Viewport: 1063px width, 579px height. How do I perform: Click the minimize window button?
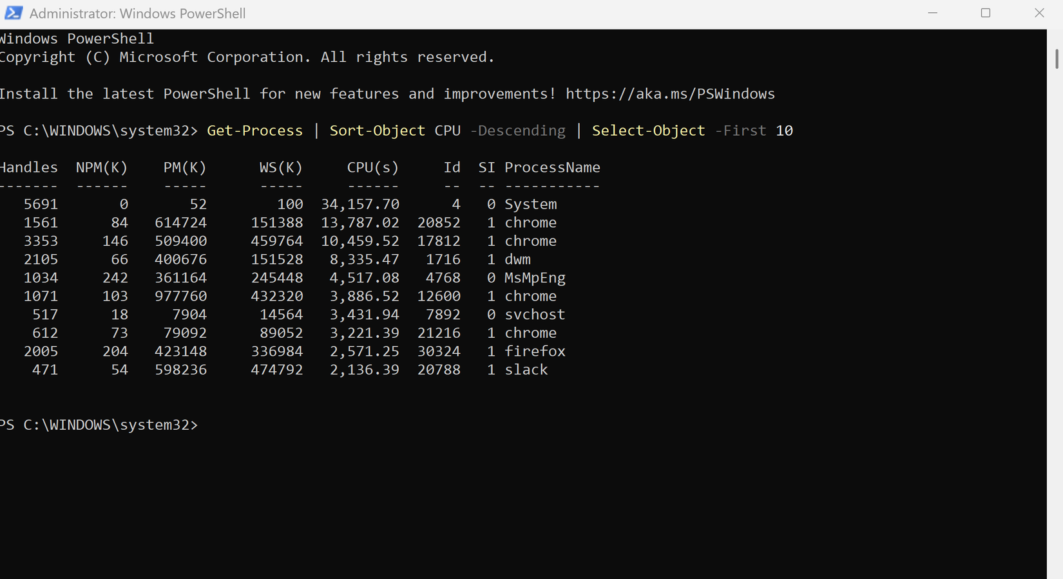(x=932, y=13)
